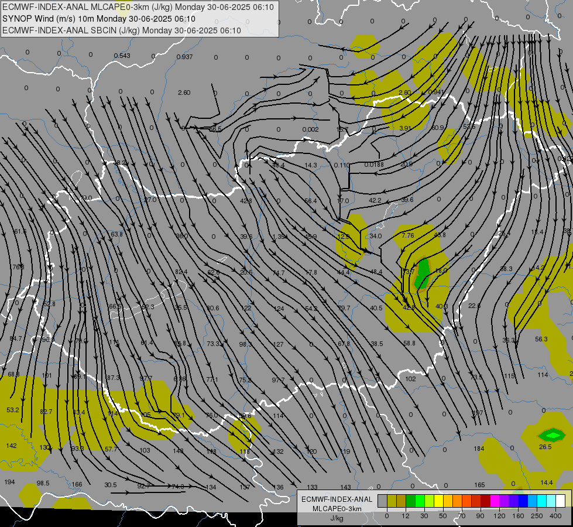Choose the bright green legend swatch
573x527 pixels.
point(420,501)
